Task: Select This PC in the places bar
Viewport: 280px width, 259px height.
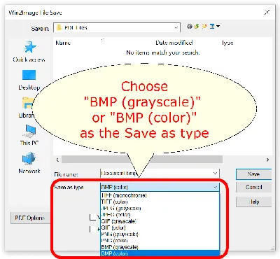Action: click(29, 135)
